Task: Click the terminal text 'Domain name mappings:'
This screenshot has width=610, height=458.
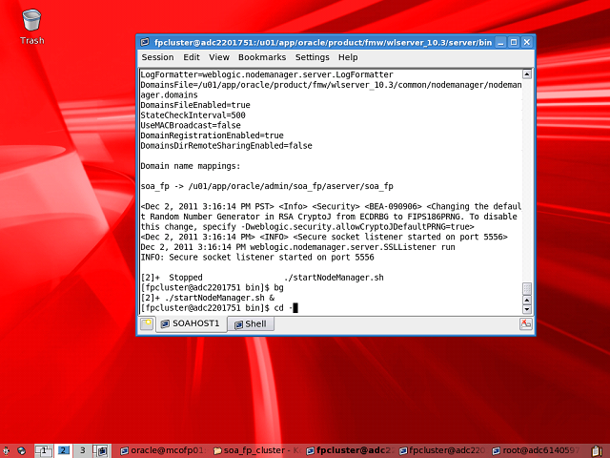Action: click(191, 166)
